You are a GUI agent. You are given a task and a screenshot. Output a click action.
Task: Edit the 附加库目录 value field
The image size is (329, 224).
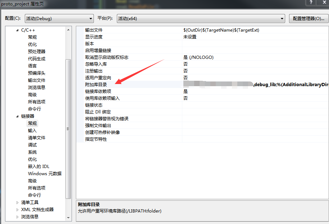point(234,84)
